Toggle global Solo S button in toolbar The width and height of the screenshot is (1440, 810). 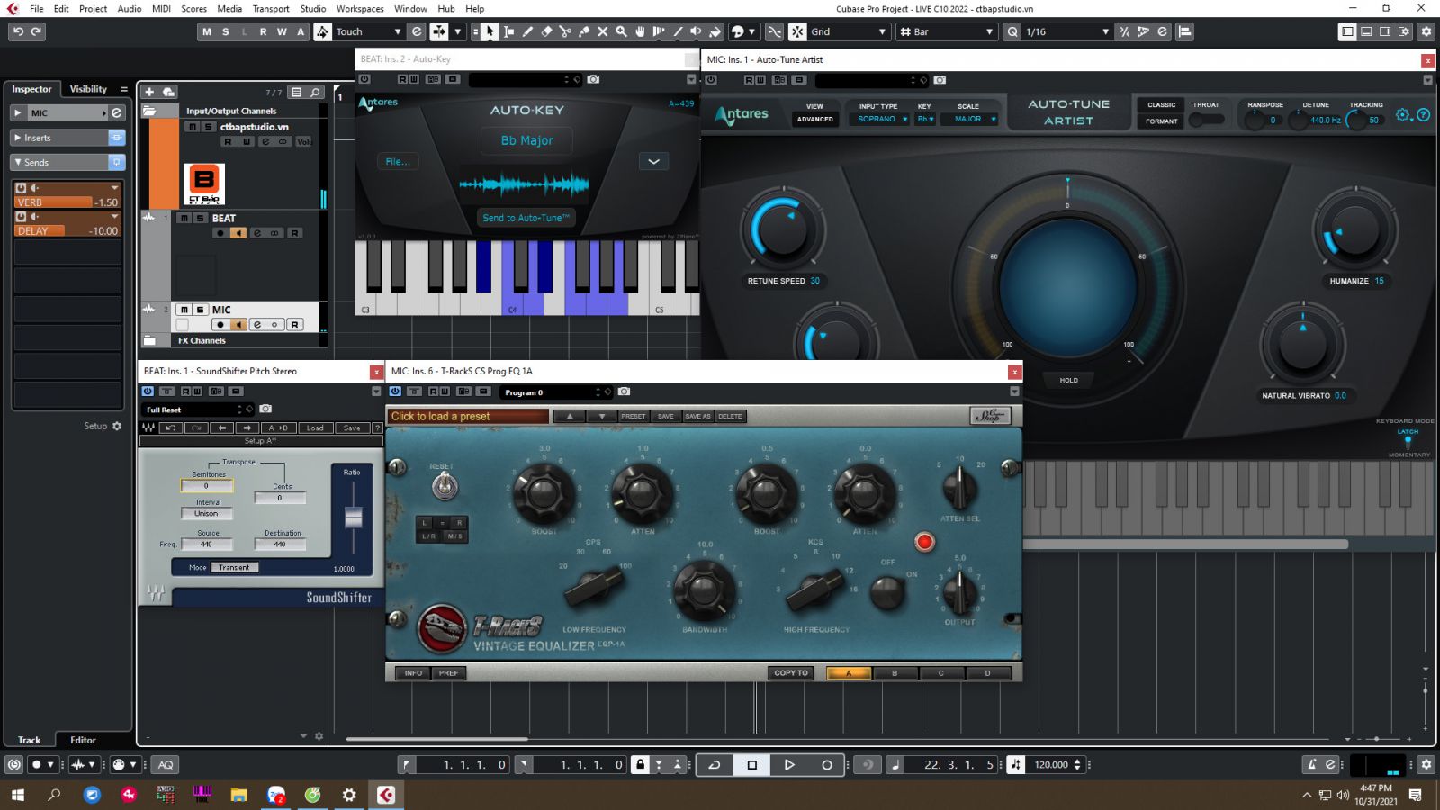pos(226,31)
